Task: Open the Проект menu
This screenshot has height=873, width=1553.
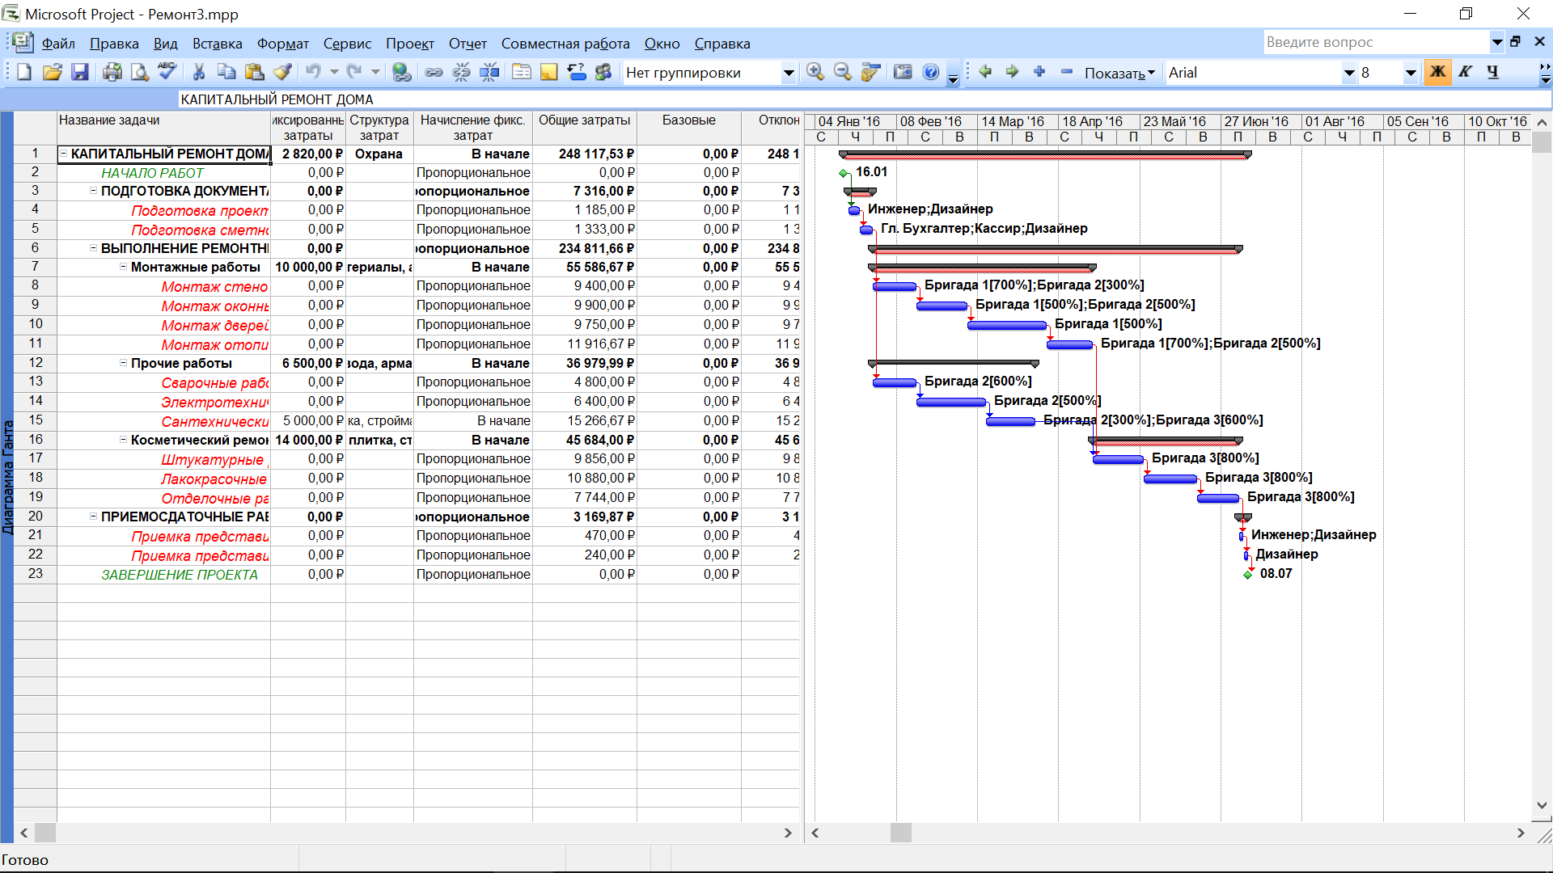Action: click(409, 44)
